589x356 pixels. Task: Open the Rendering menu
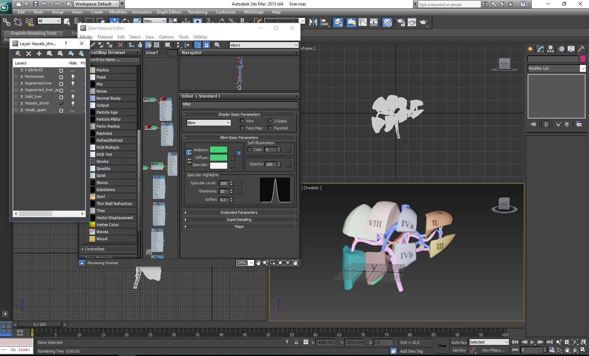198,12
